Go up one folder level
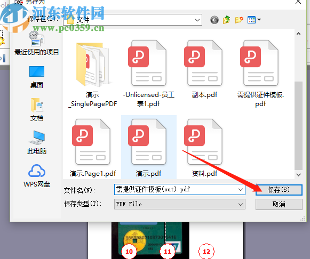The image size is (310, 259). pos(227,20)
